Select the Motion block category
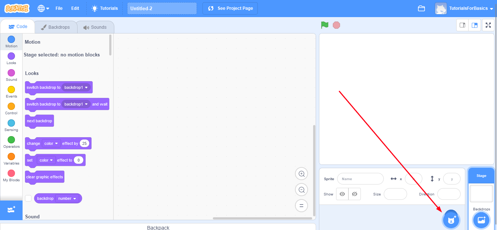The height and width of the screenshot is (230, 497). click(11, 42)
